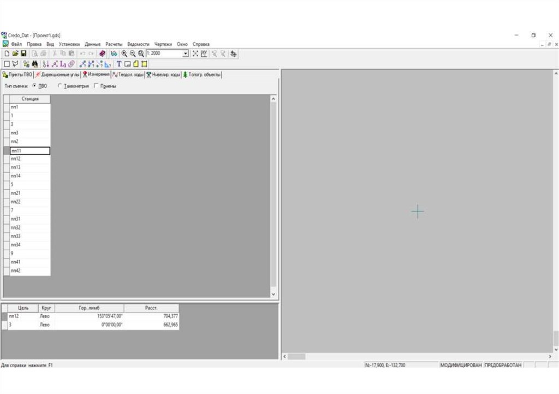
Task: Click the zoom in magnifier icon
Action: pyautogui.click(x=124, y=54)
